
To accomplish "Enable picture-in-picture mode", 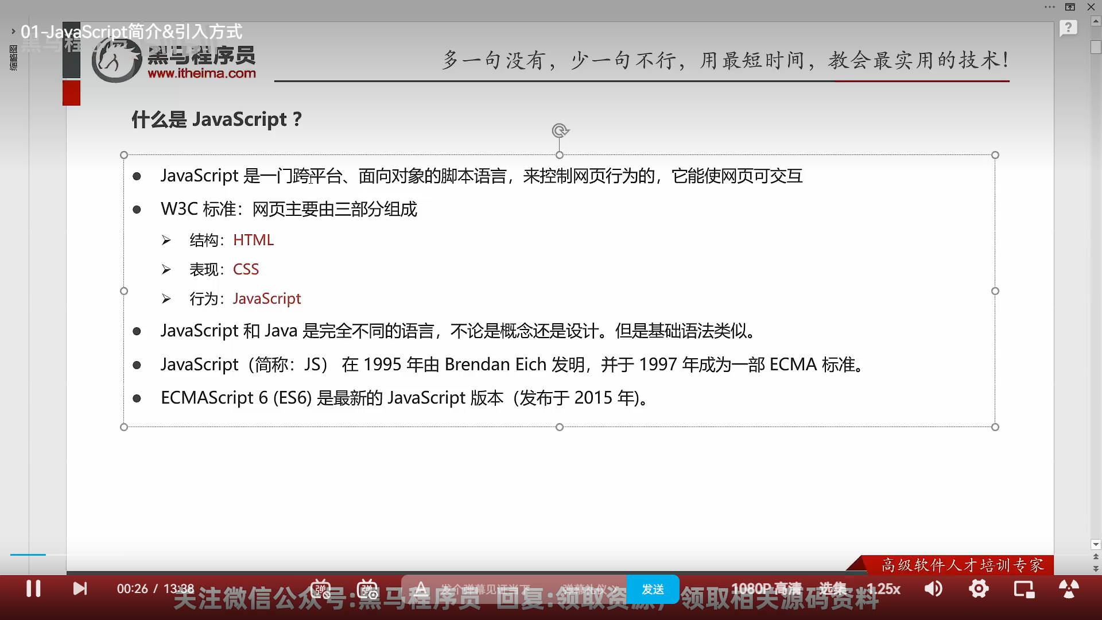I will [x=1024, y=589].
